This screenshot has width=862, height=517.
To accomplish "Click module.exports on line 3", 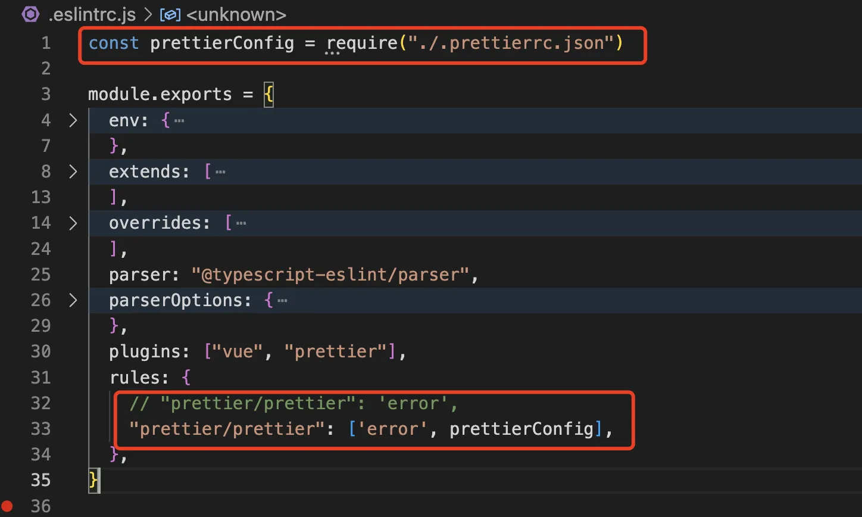I will point(160,95).
